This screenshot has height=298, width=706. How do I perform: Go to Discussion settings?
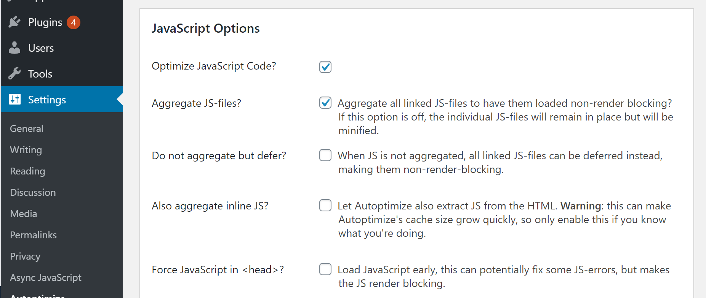[x=33, y=192]
